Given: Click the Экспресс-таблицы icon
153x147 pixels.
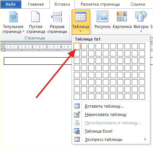Looking at the screenshot, I should click(77, 139).
